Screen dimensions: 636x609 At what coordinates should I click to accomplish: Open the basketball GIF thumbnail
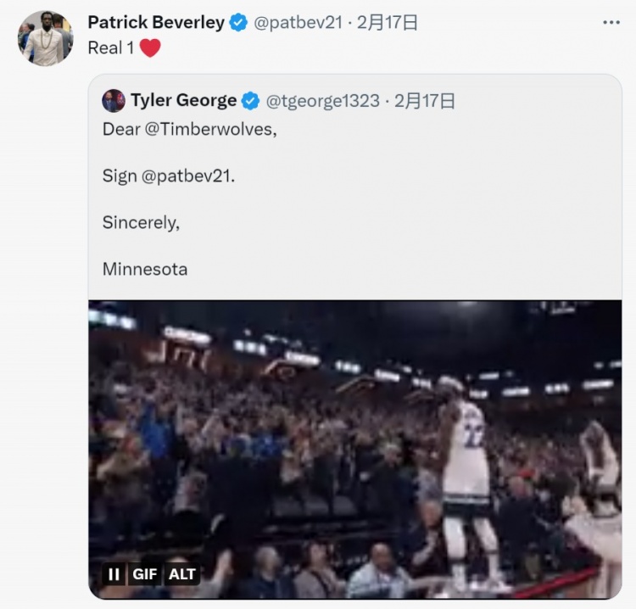click(x=355, y=450)
